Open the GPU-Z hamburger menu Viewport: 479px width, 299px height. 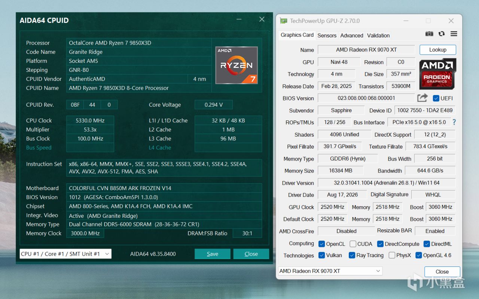coord(454,34)
